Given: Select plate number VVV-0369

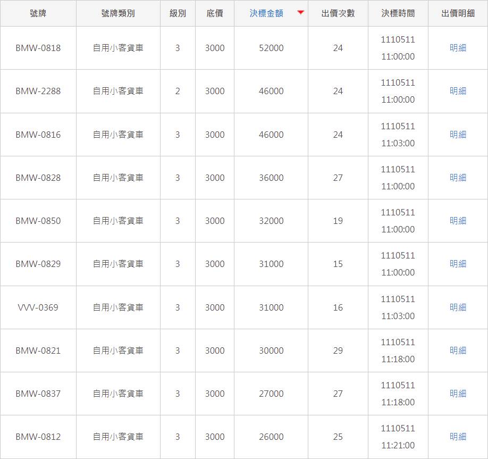Looking at the screenshot, I should point(38,307).
